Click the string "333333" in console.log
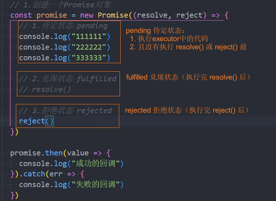This screenshot has width=276, height=201. 89,58
